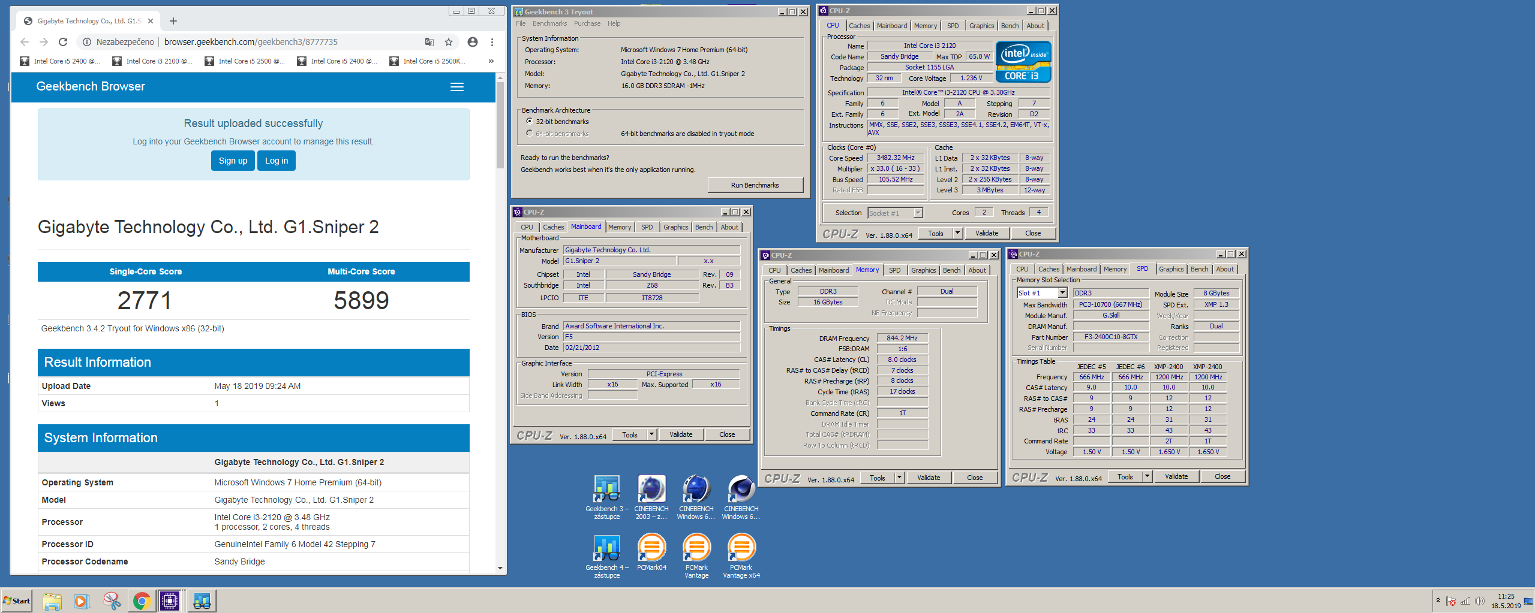This screenshot has height=613, width=1535.
Task: Open Intel Core i5 2400 first bookmark
Action: pos(60,61)
